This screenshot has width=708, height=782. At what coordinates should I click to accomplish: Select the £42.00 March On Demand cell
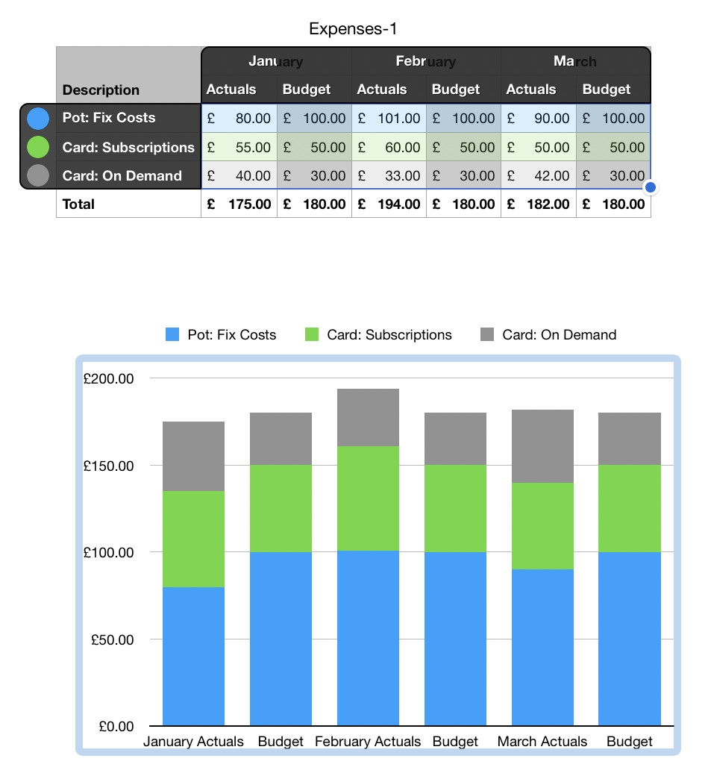point(538,175)
